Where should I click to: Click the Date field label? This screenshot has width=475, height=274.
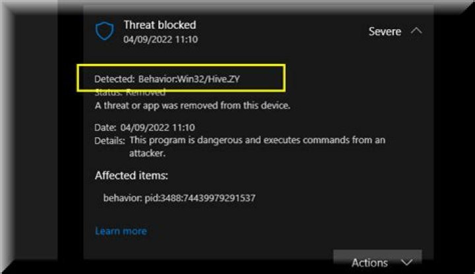106,127
